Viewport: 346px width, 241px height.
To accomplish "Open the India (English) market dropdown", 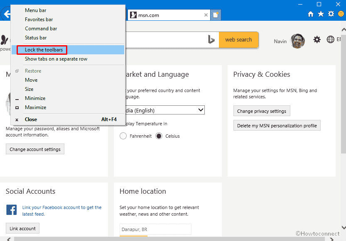I will [x=165, y=110].
